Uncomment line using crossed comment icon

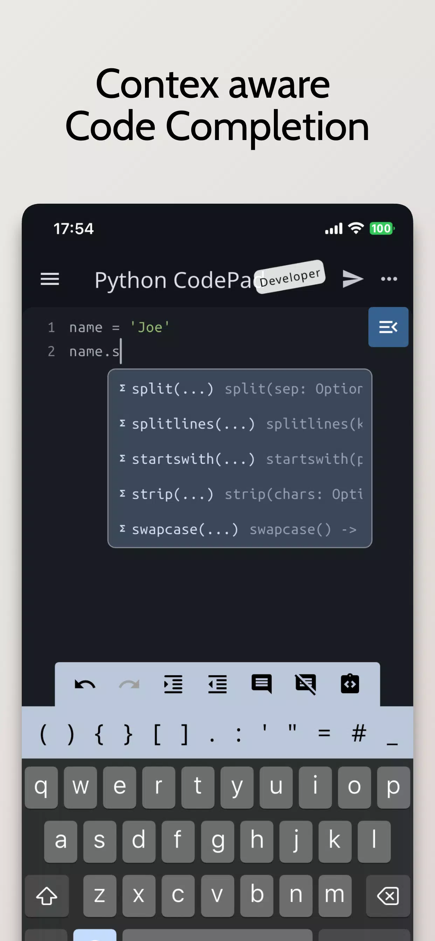pos(306,684)
